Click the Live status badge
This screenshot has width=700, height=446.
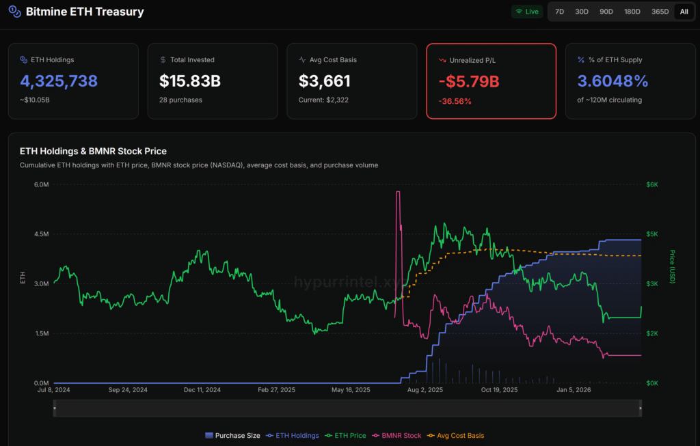click(527, 12)
